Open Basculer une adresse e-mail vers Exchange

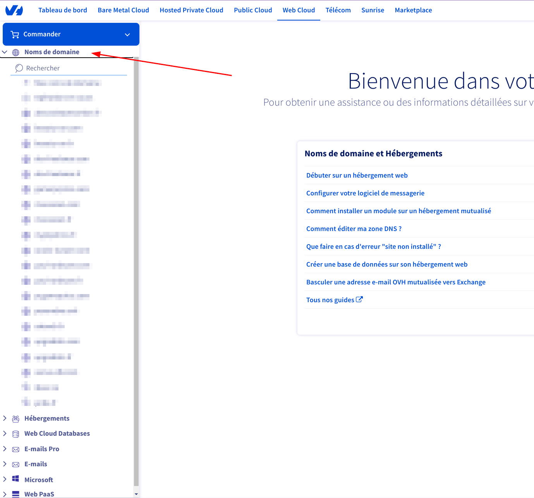396,282
